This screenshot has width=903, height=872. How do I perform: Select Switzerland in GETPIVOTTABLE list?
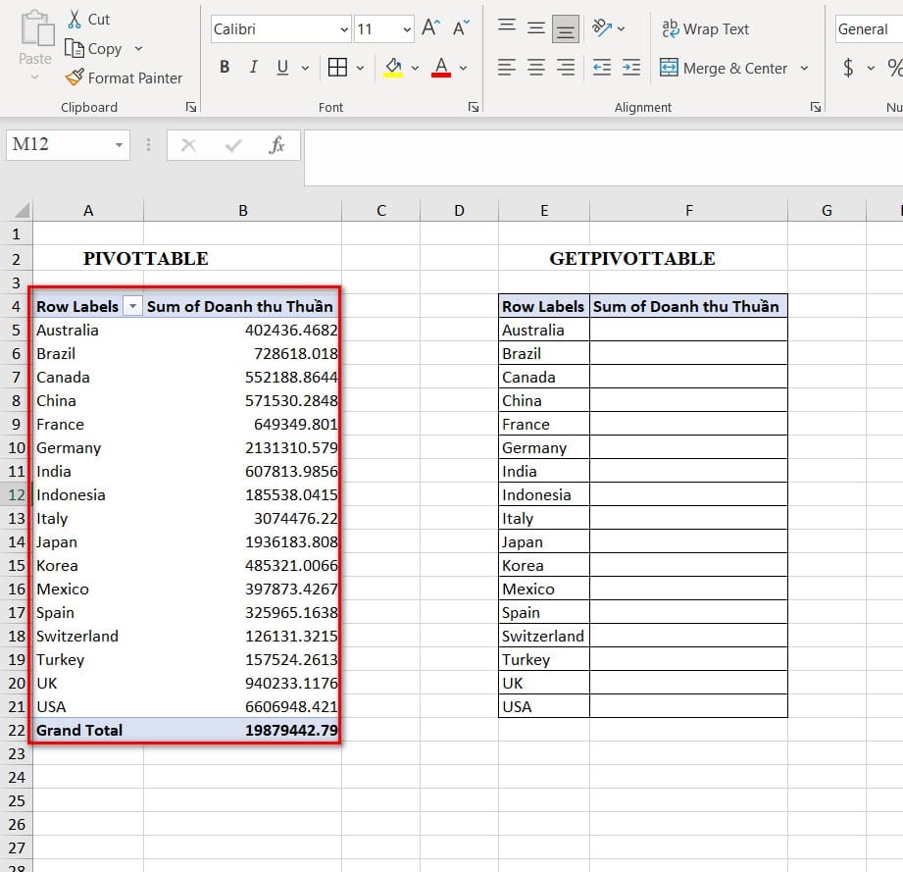[x=543, y=636]
